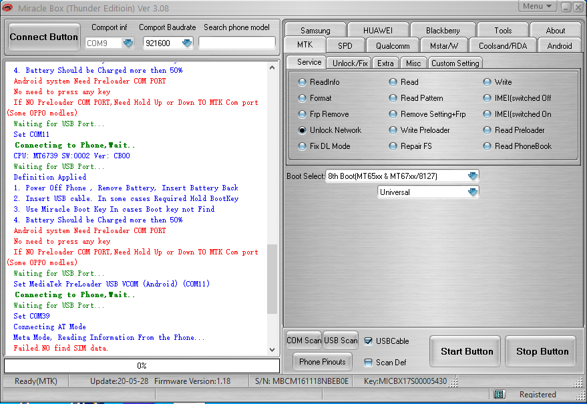Click the 'Registered' status text
587x404 pixels.
[537, 394]
